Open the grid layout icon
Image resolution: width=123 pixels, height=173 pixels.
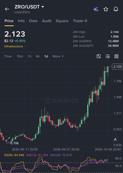click(x=116, y=56)
